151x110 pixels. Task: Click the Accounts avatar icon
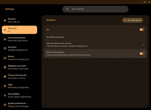(5, 48)
